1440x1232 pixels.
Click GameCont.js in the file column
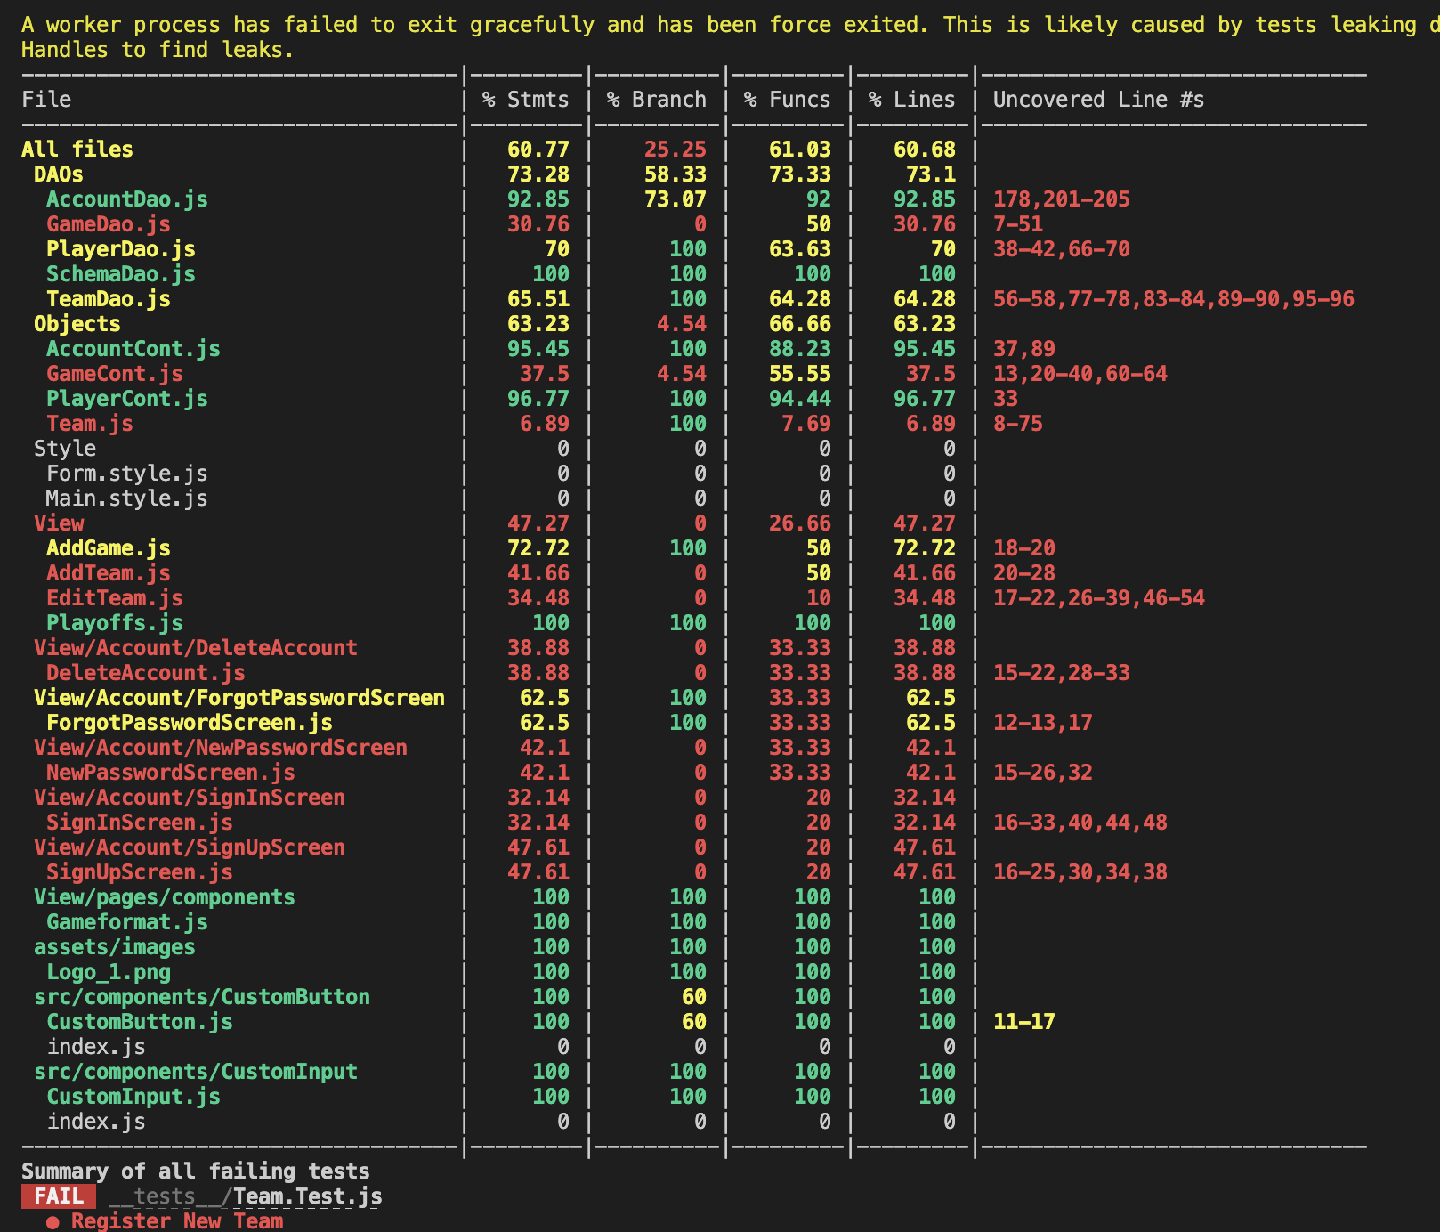point(115,374)
